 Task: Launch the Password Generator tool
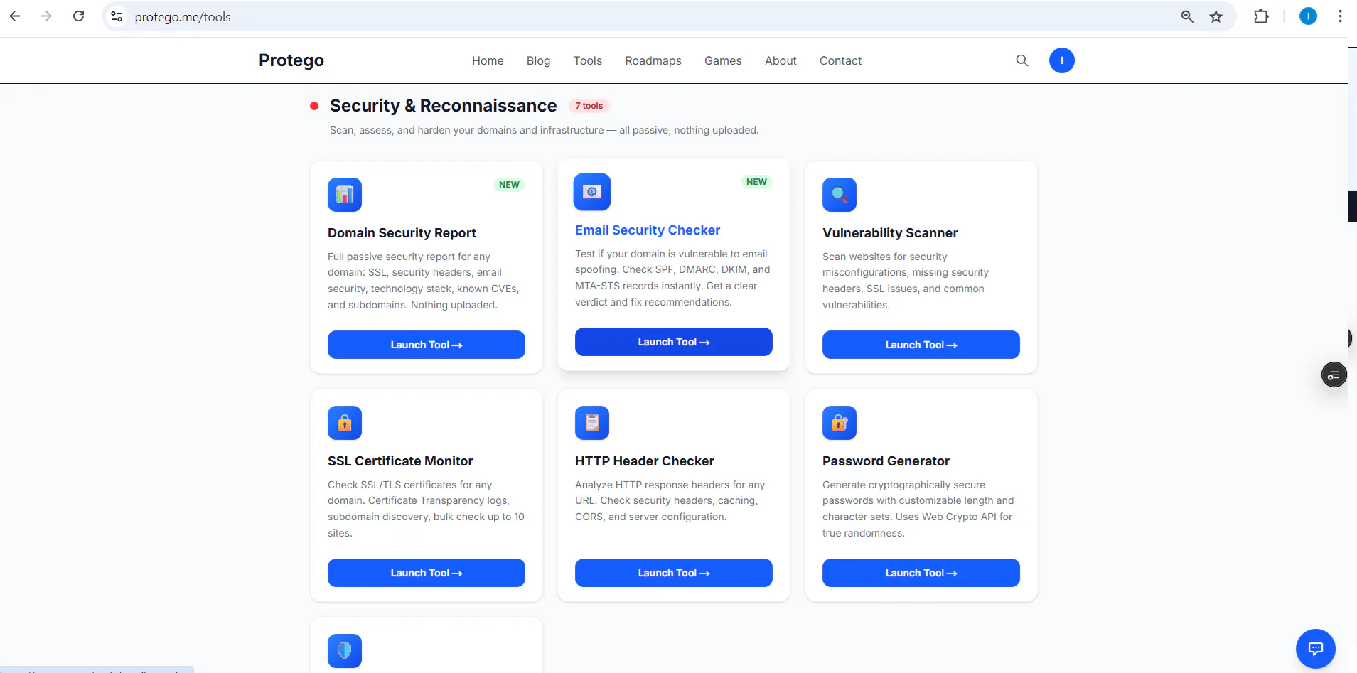(x=921, y=573)
